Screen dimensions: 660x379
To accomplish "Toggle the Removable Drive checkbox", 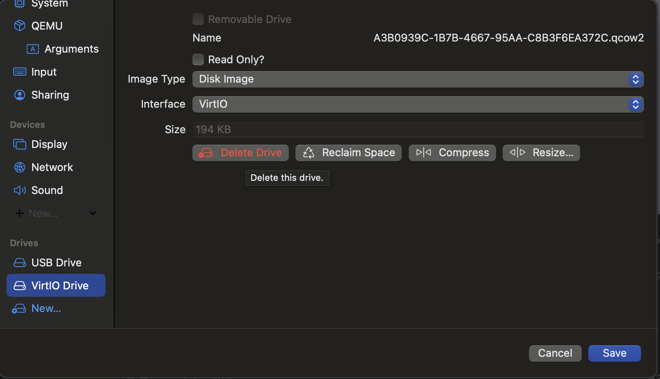I will (x=198, y=19).
